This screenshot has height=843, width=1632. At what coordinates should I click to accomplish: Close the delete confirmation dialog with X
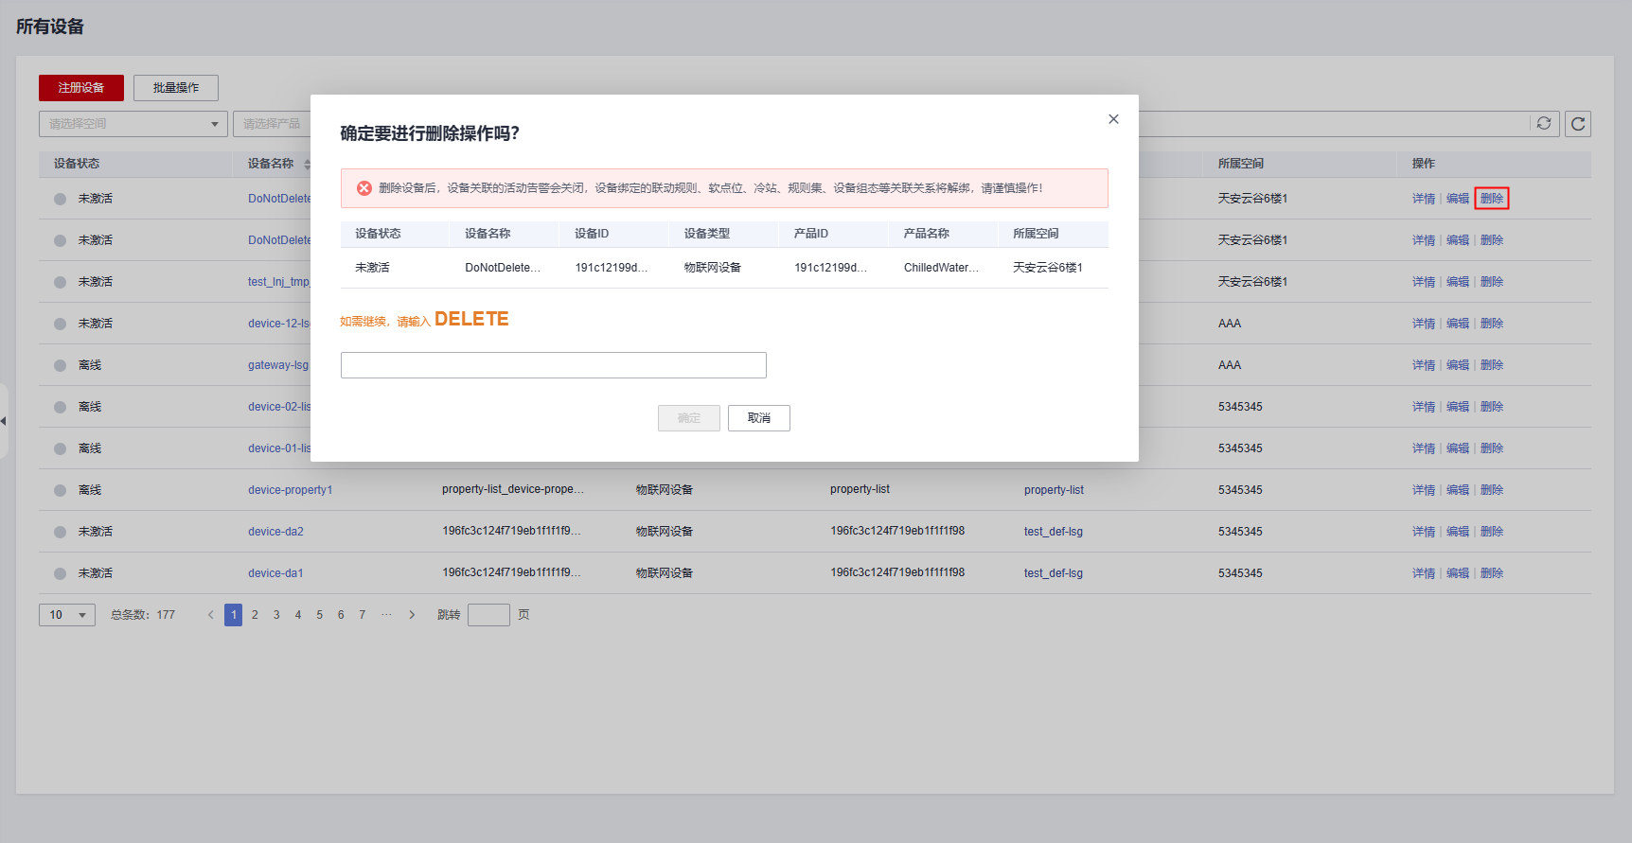[1113, 119]
